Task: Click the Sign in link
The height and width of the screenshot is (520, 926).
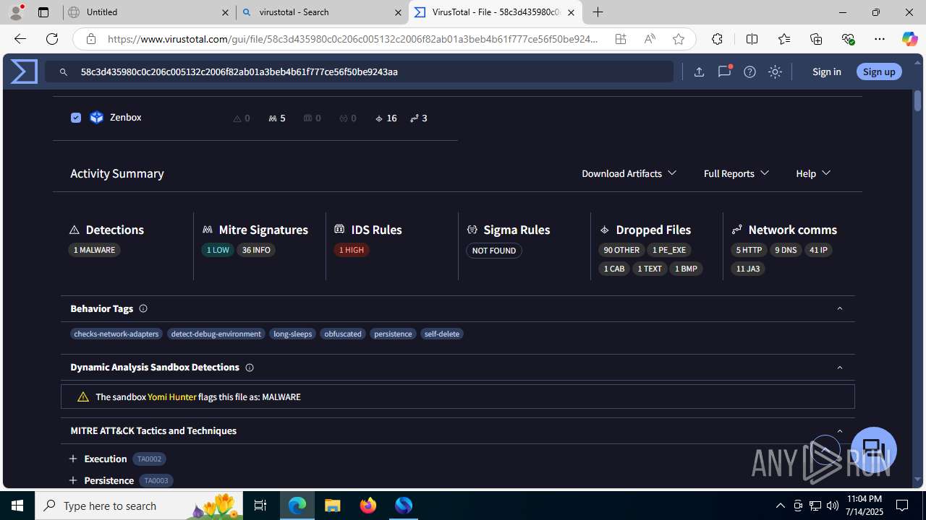Action: coord(826,71)
